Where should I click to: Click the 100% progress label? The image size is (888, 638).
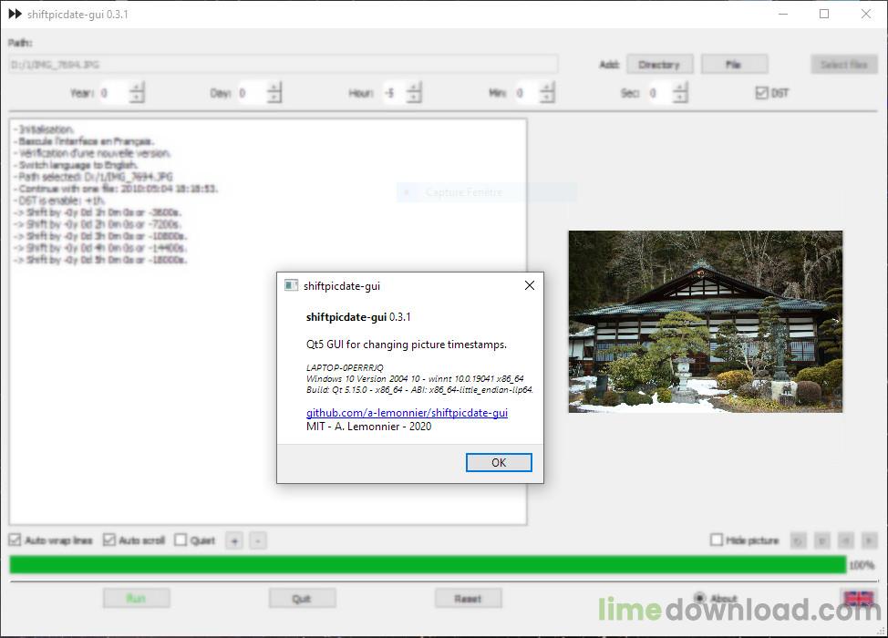pos(862,565)
